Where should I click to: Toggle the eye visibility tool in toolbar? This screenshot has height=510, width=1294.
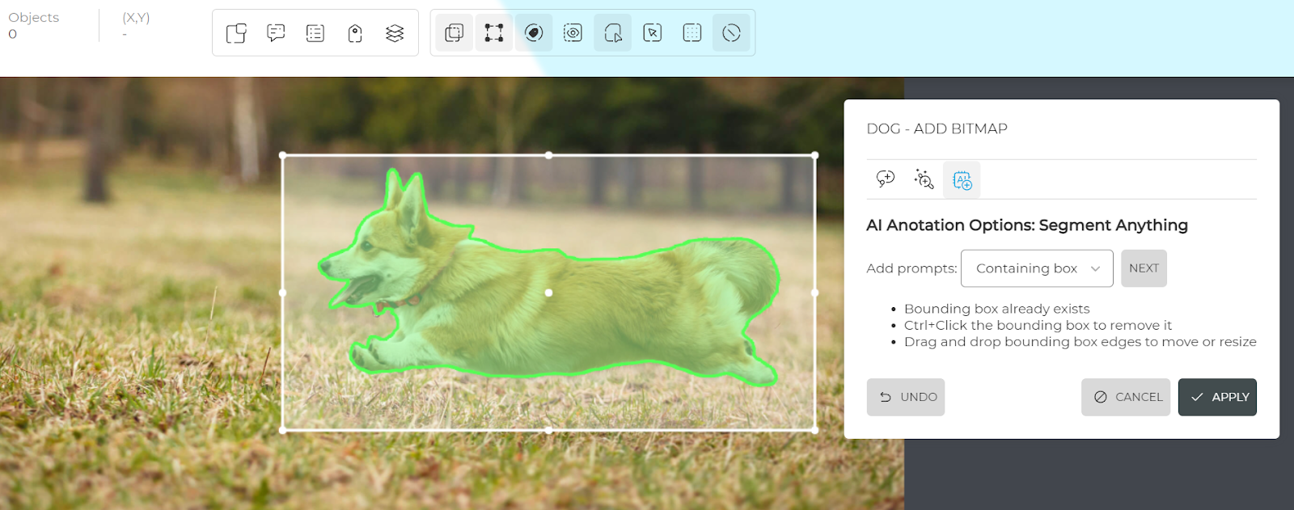(x=573, y=33)
